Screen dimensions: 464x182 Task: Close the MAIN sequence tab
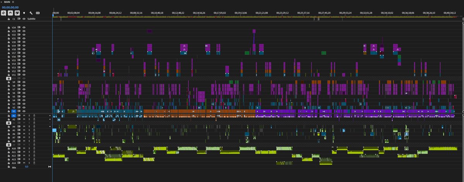tap(1, 2)
